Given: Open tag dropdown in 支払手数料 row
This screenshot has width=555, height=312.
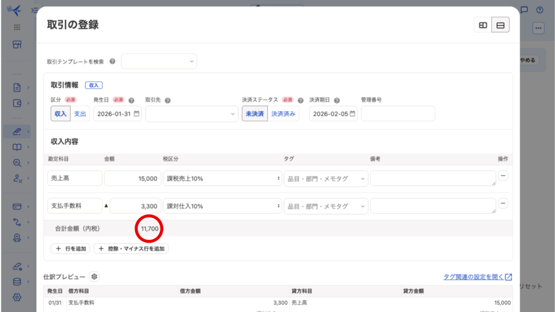Looking at the screenshot, I should [325, 206].
